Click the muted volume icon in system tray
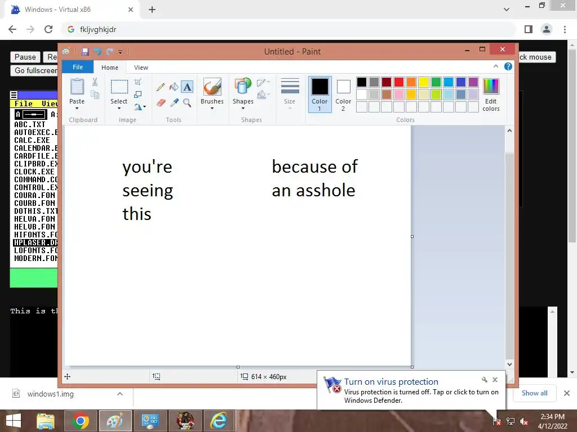Screen dimensions: 577x432 pos(523,422)
